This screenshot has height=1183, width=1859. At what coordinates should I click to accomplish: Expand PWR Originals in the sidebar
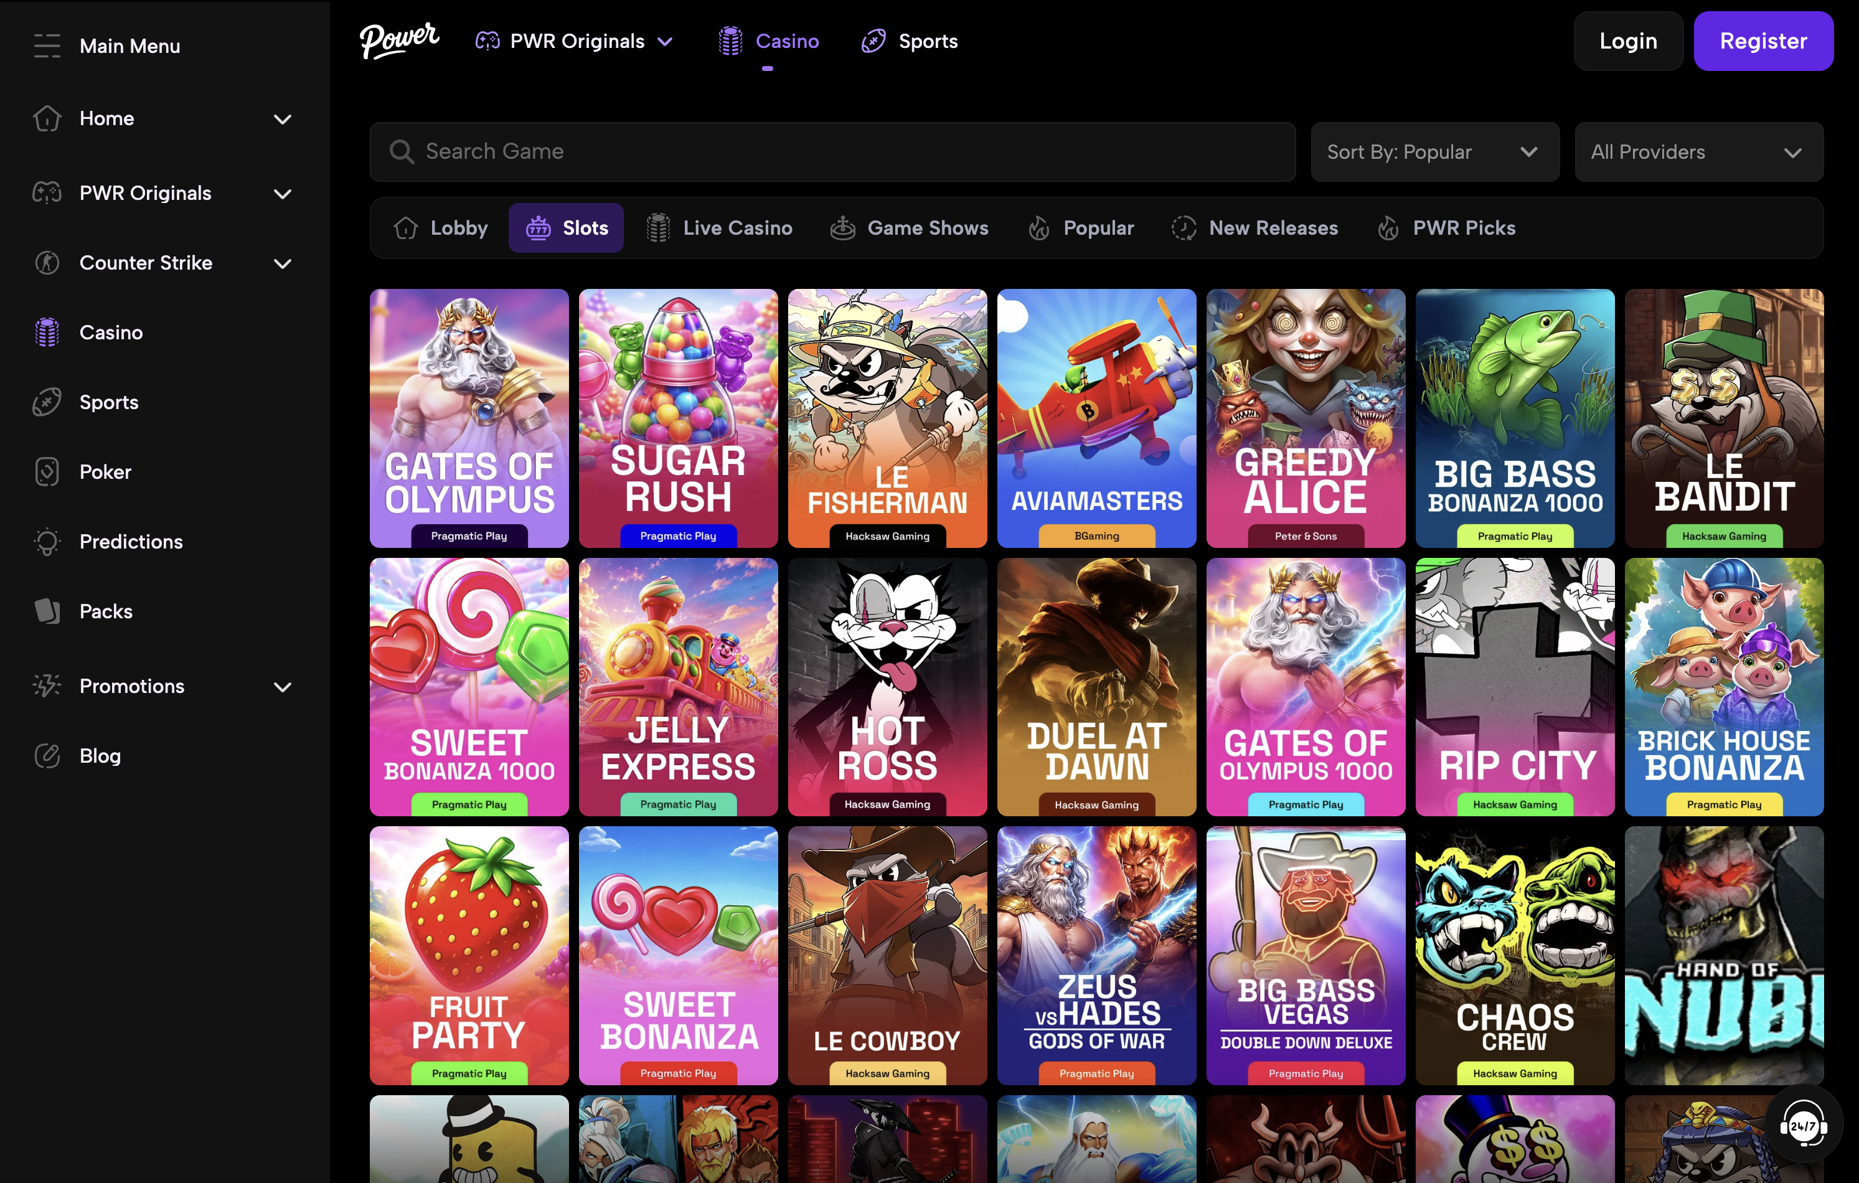pyautogui.click(x=283, y=194)
